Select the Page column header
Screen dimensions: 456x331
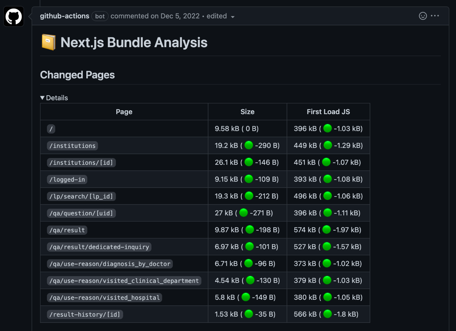(x=124, y=112)
